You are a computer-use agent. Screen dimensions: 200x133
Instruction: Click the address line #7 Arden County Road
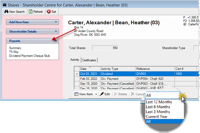coord(89,31)
